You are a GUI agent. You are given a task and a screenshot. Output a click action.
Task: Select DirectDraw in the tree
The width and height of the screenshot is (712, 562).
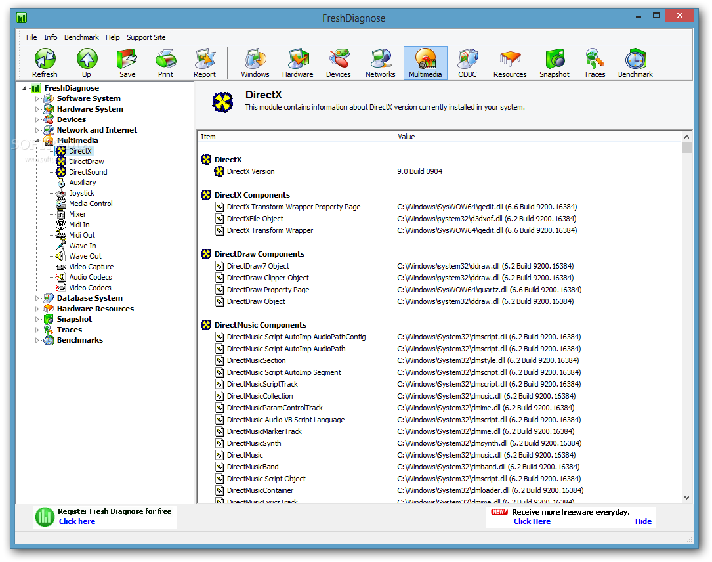tap(86, 162)
